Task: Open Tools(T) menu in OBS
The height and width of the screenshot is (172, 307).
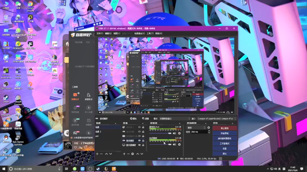Action: [150, 34]
